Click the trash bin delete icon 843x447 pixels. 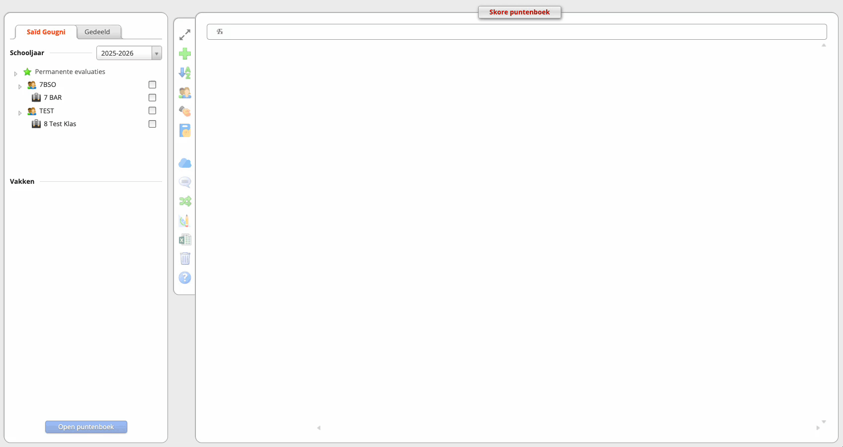185,259
